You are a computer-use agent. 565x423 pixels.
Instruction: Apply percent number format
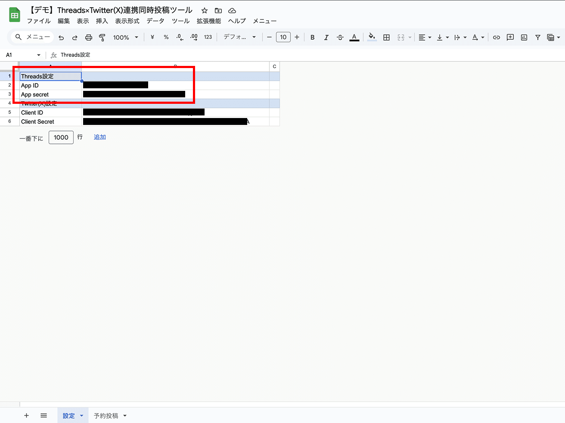coord(166,37)
